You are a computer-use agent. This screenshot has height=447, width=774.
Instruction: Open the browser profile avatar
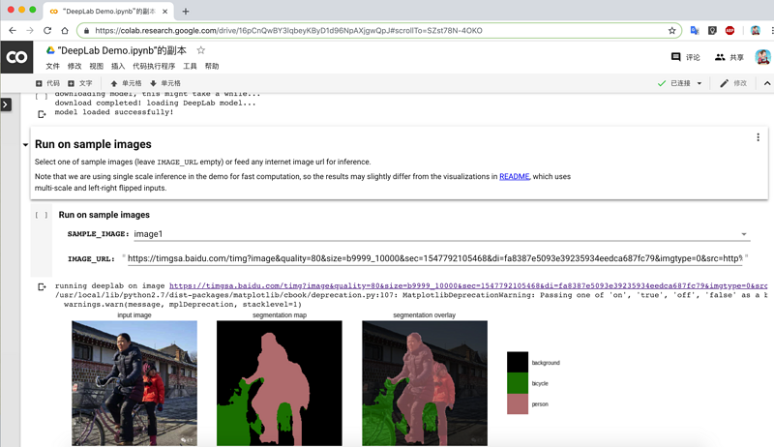coord(756,31)
